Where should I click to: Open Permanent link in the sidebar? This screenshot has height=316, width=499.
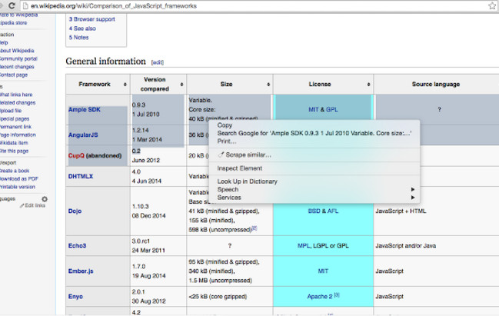pyautogui.click(x=15, y=127)
